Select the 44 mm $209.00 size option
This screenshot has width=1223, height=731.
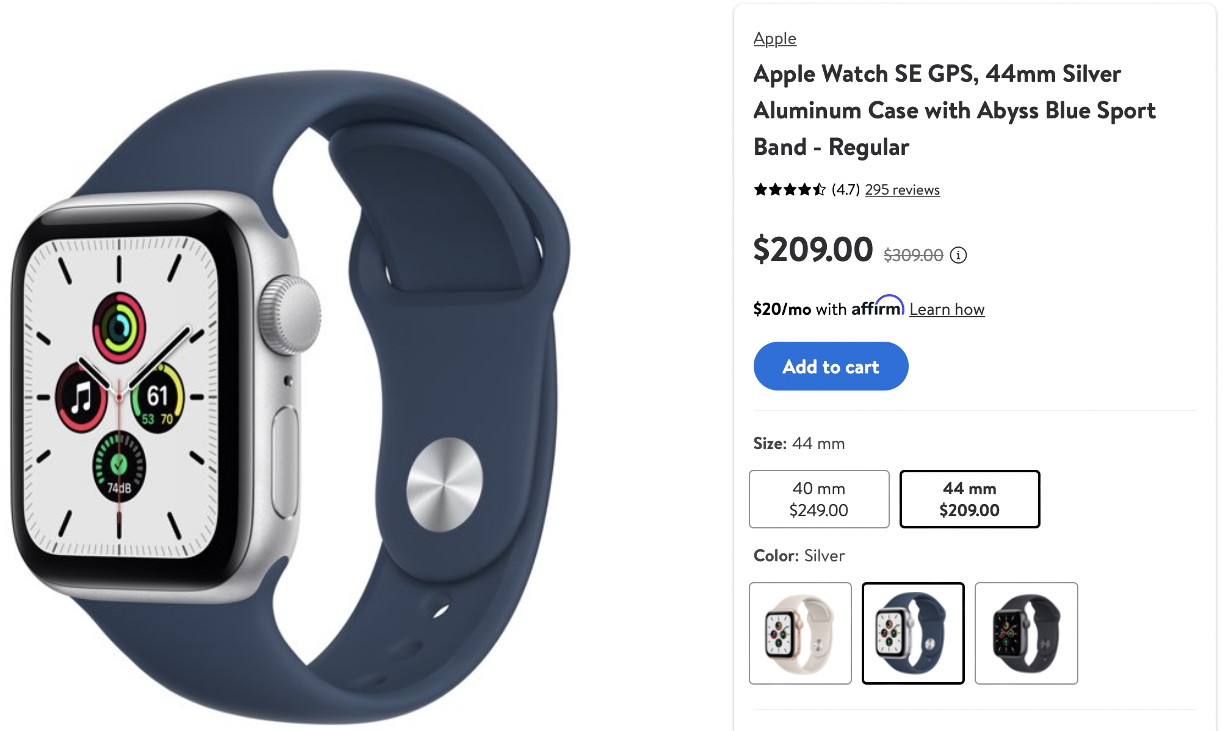coord(970,499)
